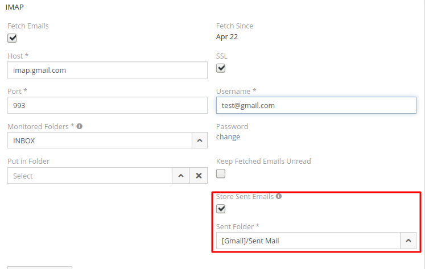The height and width of the screenshot is (269, 425).
Task: Click the Monitored Folders INBOX field
Action: [x=98, y=140]
